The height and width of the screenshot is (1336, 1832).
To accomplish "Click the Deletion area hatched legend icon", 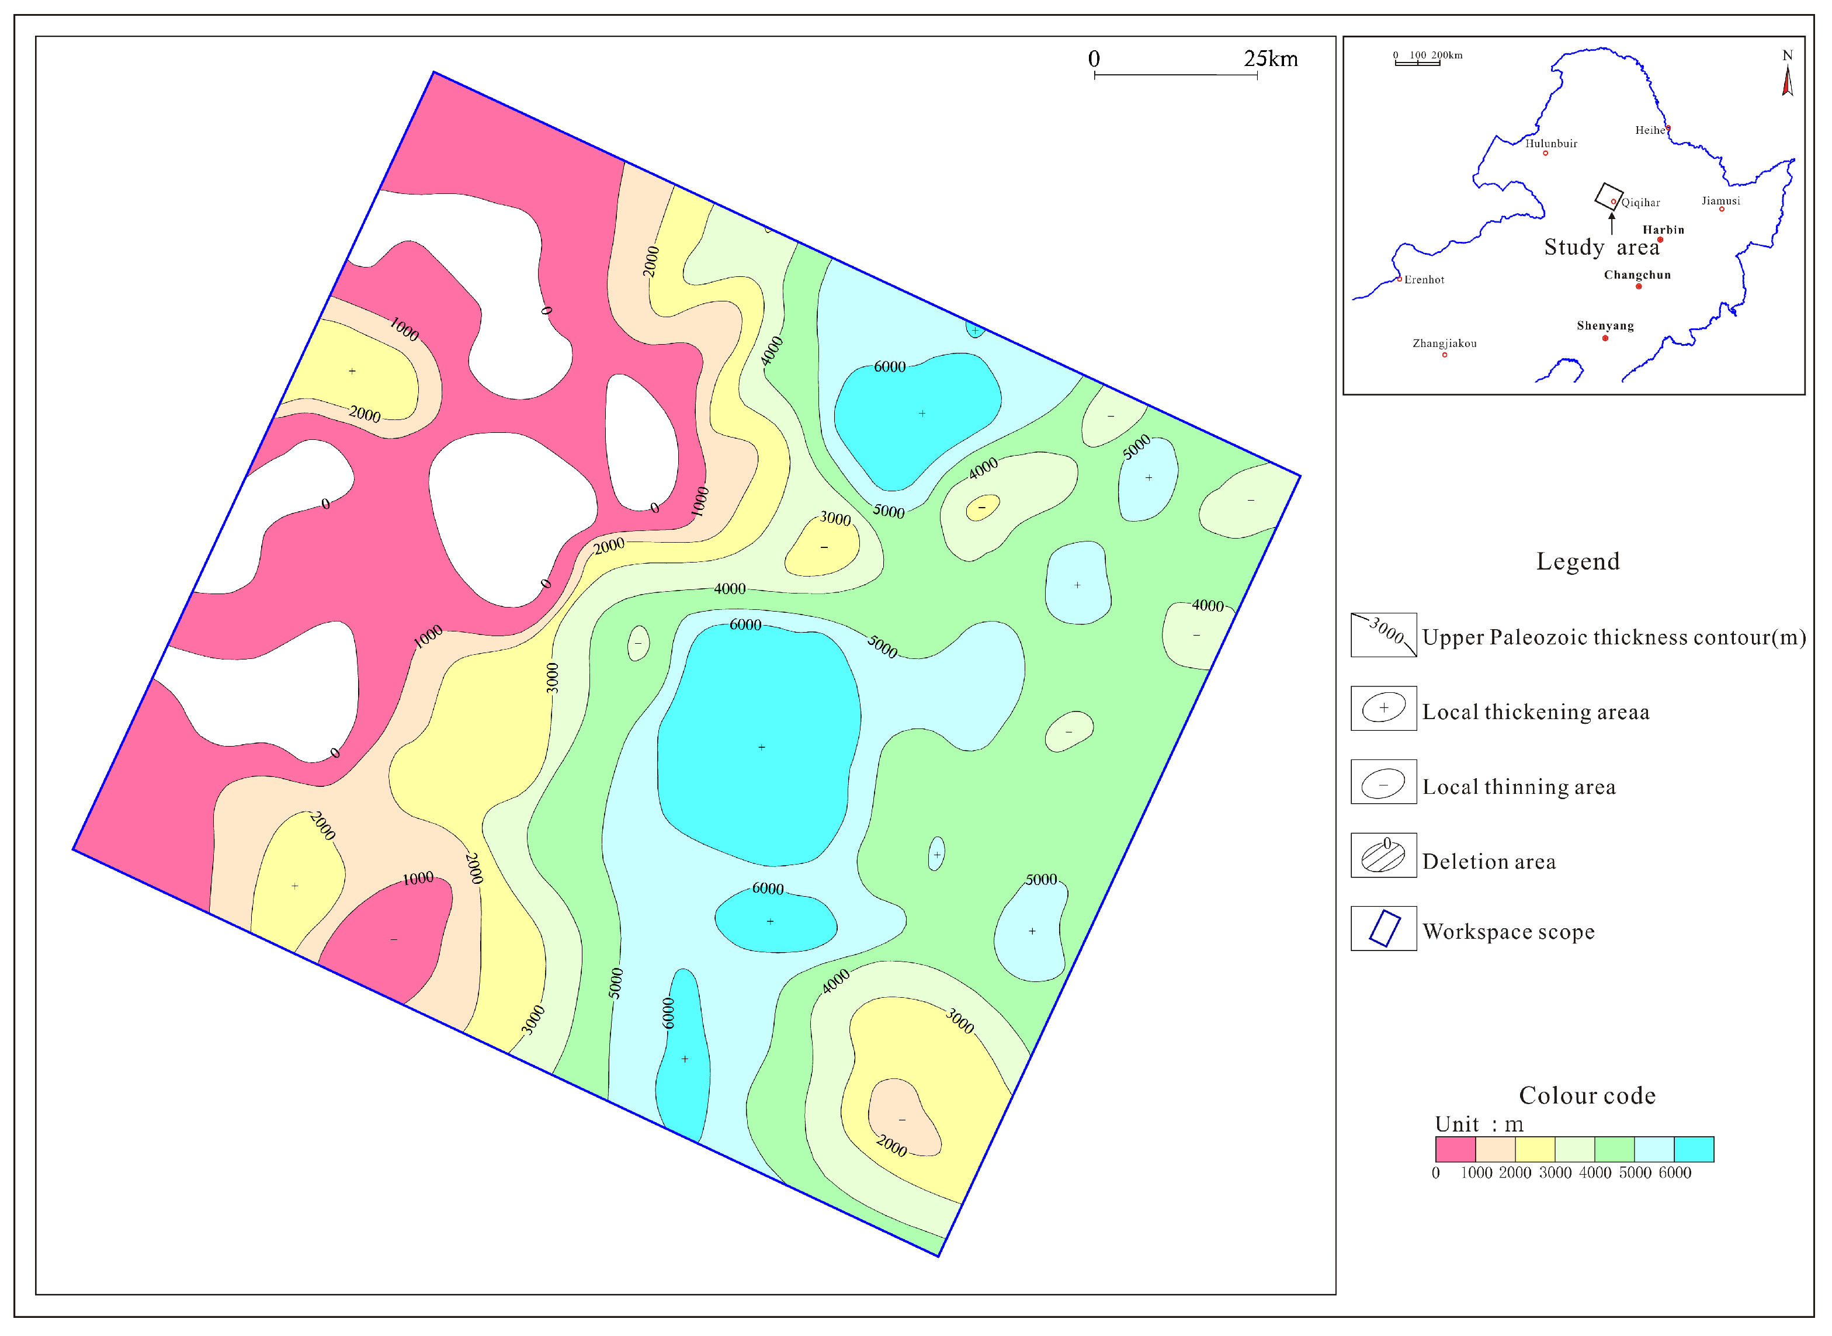I will pyautogui.click(x=1383, y=856).
